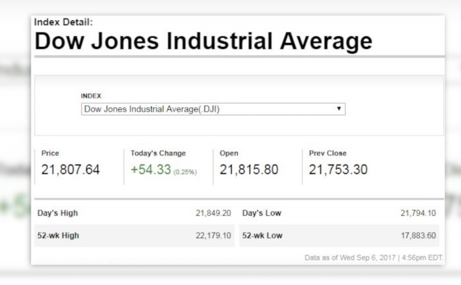Click the Data as of timestamp text
The height and width of the screenshot is (285, 461).
click(375, 256)
